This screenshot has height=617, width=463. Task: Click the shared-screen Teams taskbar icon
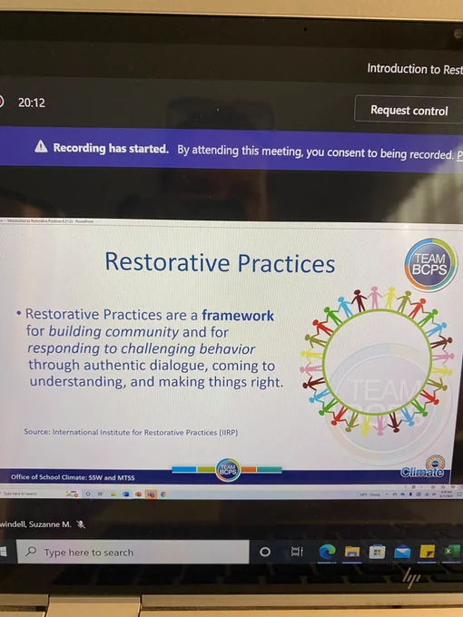(151, 495)
